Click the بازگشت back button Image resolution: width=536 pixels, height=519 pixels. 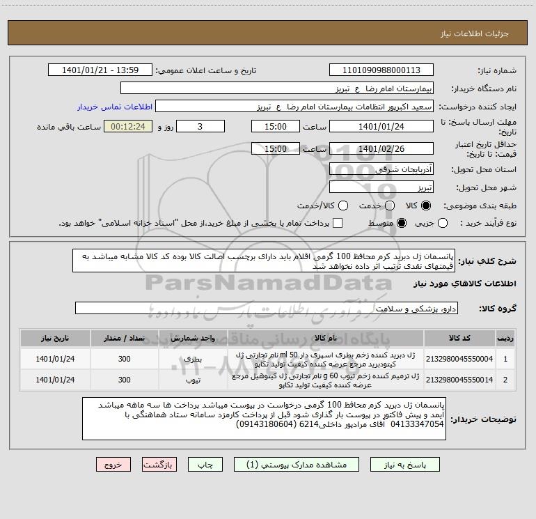[x=159, y=465]
